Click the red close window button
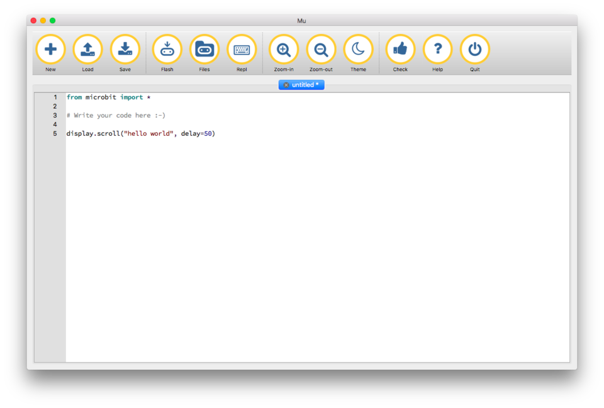The image size is (604, 408). click(x=33, y=20)
